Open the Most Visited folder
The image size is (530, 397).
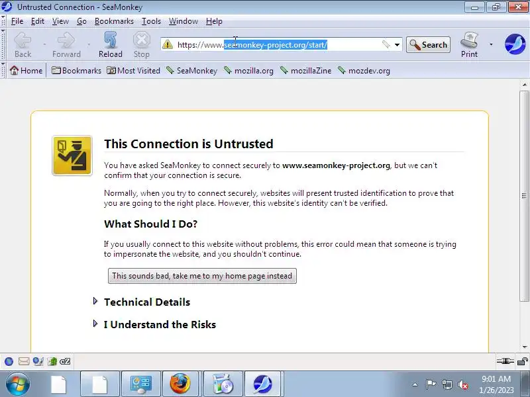pyautogui.click(x=133, y=71)
